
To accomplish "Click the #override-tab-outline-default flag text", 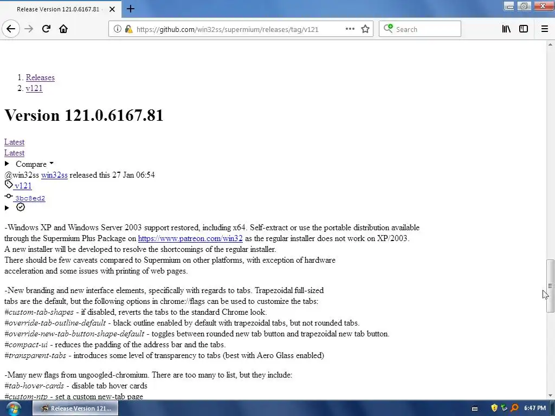I will pos(55,323).
